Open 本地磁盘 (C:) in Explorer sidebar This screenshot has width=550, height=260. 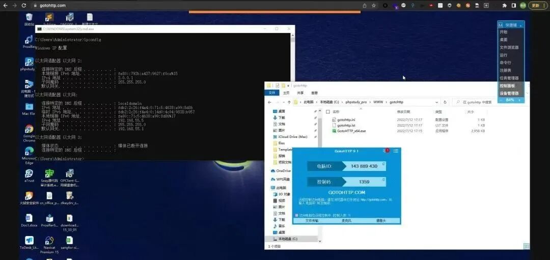286,239
